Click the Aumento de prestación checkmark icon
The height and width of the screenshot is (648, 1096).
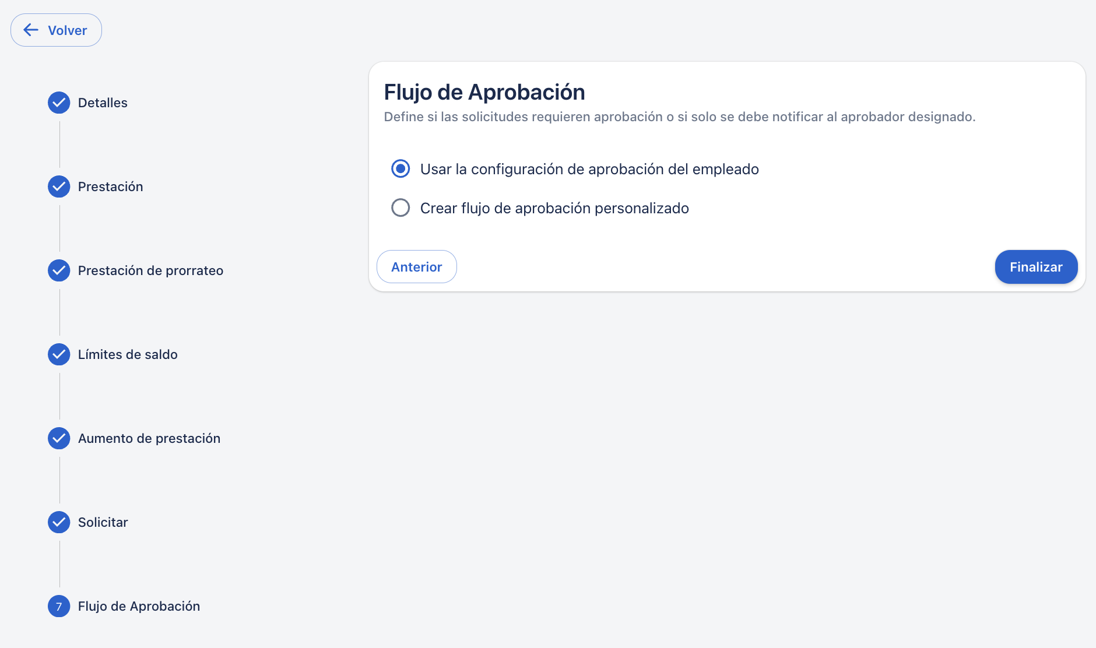coord(59,438)
